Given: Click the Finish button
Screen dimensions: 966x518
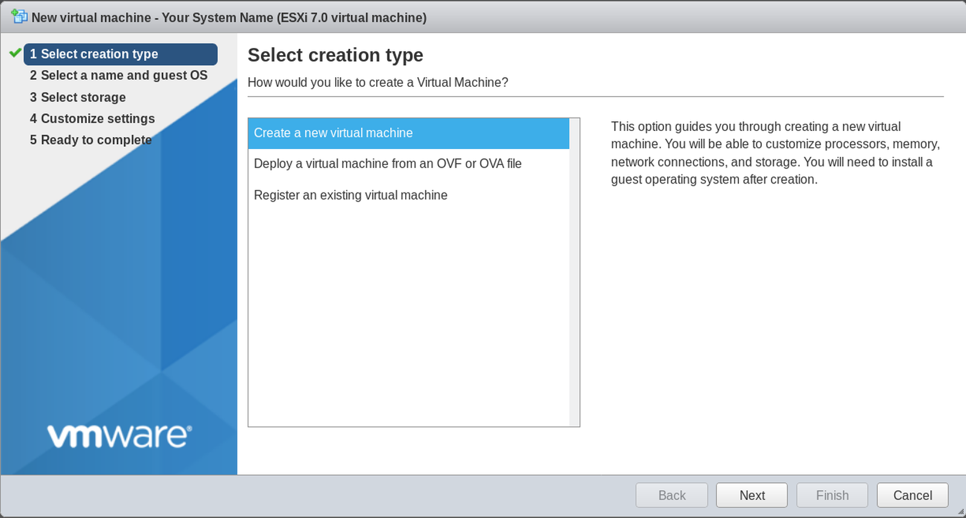Looking at the screenshot, I should [832, 495].
